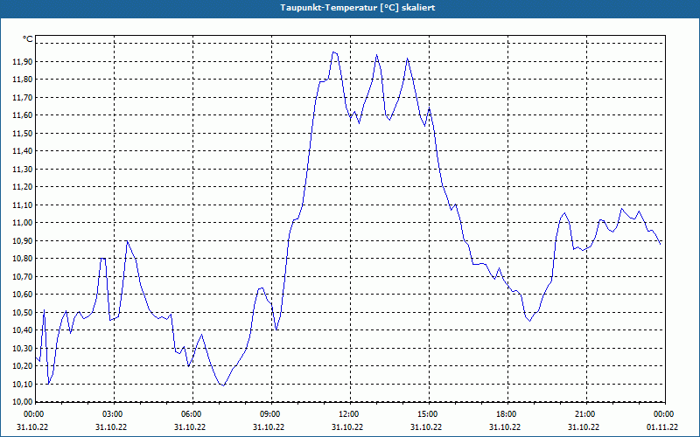Select the y-axis label '11,00'
The image size is (700, 437).
coord(23,223)
